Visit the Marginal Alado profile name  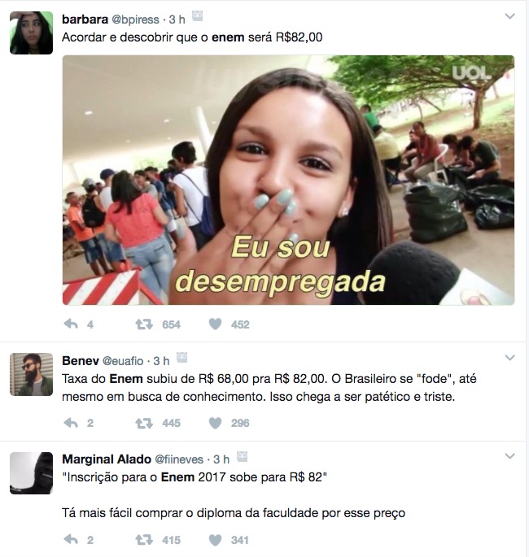(x=107, y=459)
